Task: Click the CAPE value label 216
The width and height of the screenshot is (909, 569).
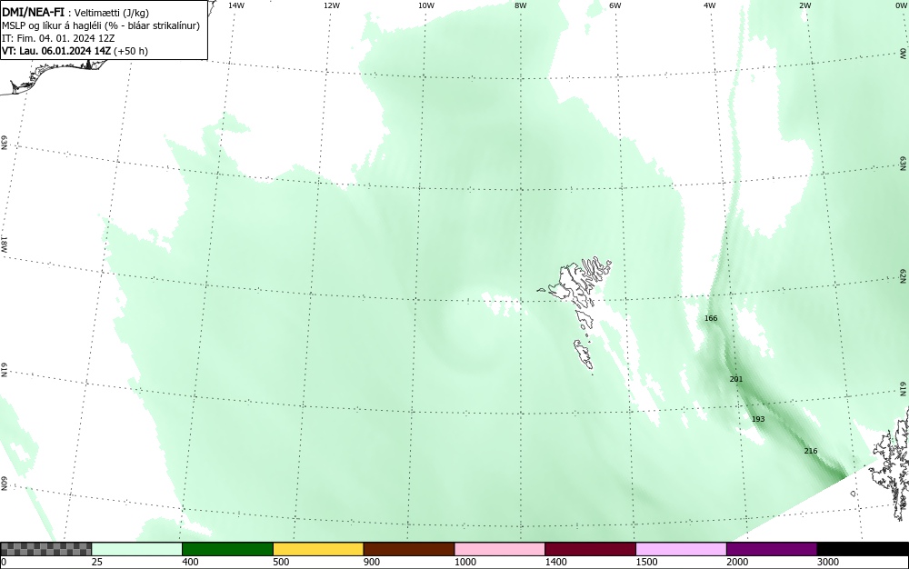Action: coord(811,451)
